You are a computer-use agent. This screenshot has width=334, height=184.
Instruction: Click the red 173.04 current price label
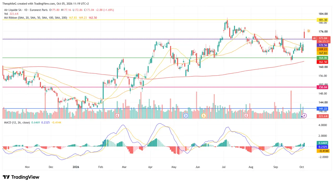322,38
